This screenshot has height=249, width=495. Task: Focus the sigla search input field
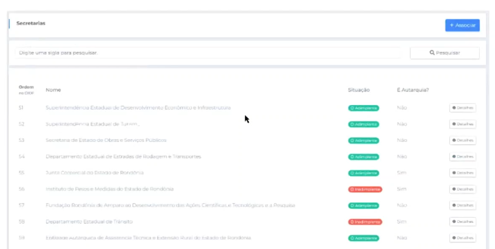(208, 53)
